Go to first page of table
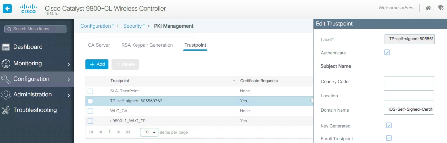 coord(91,132)
